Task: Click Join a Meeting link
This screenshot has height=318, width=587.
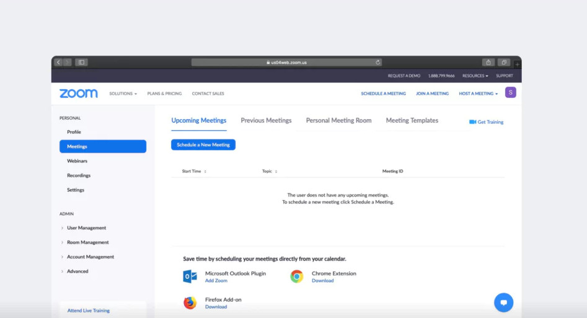Action: coord(433,94)
